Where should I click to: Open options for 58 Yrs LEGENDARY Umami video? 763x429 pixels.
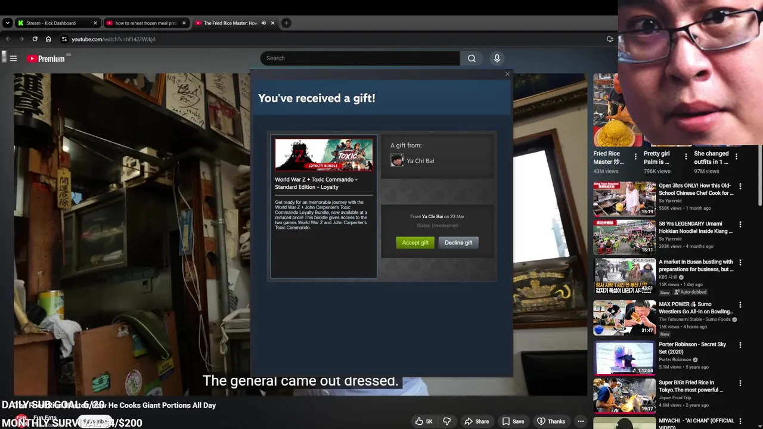(x=740, y=225)
